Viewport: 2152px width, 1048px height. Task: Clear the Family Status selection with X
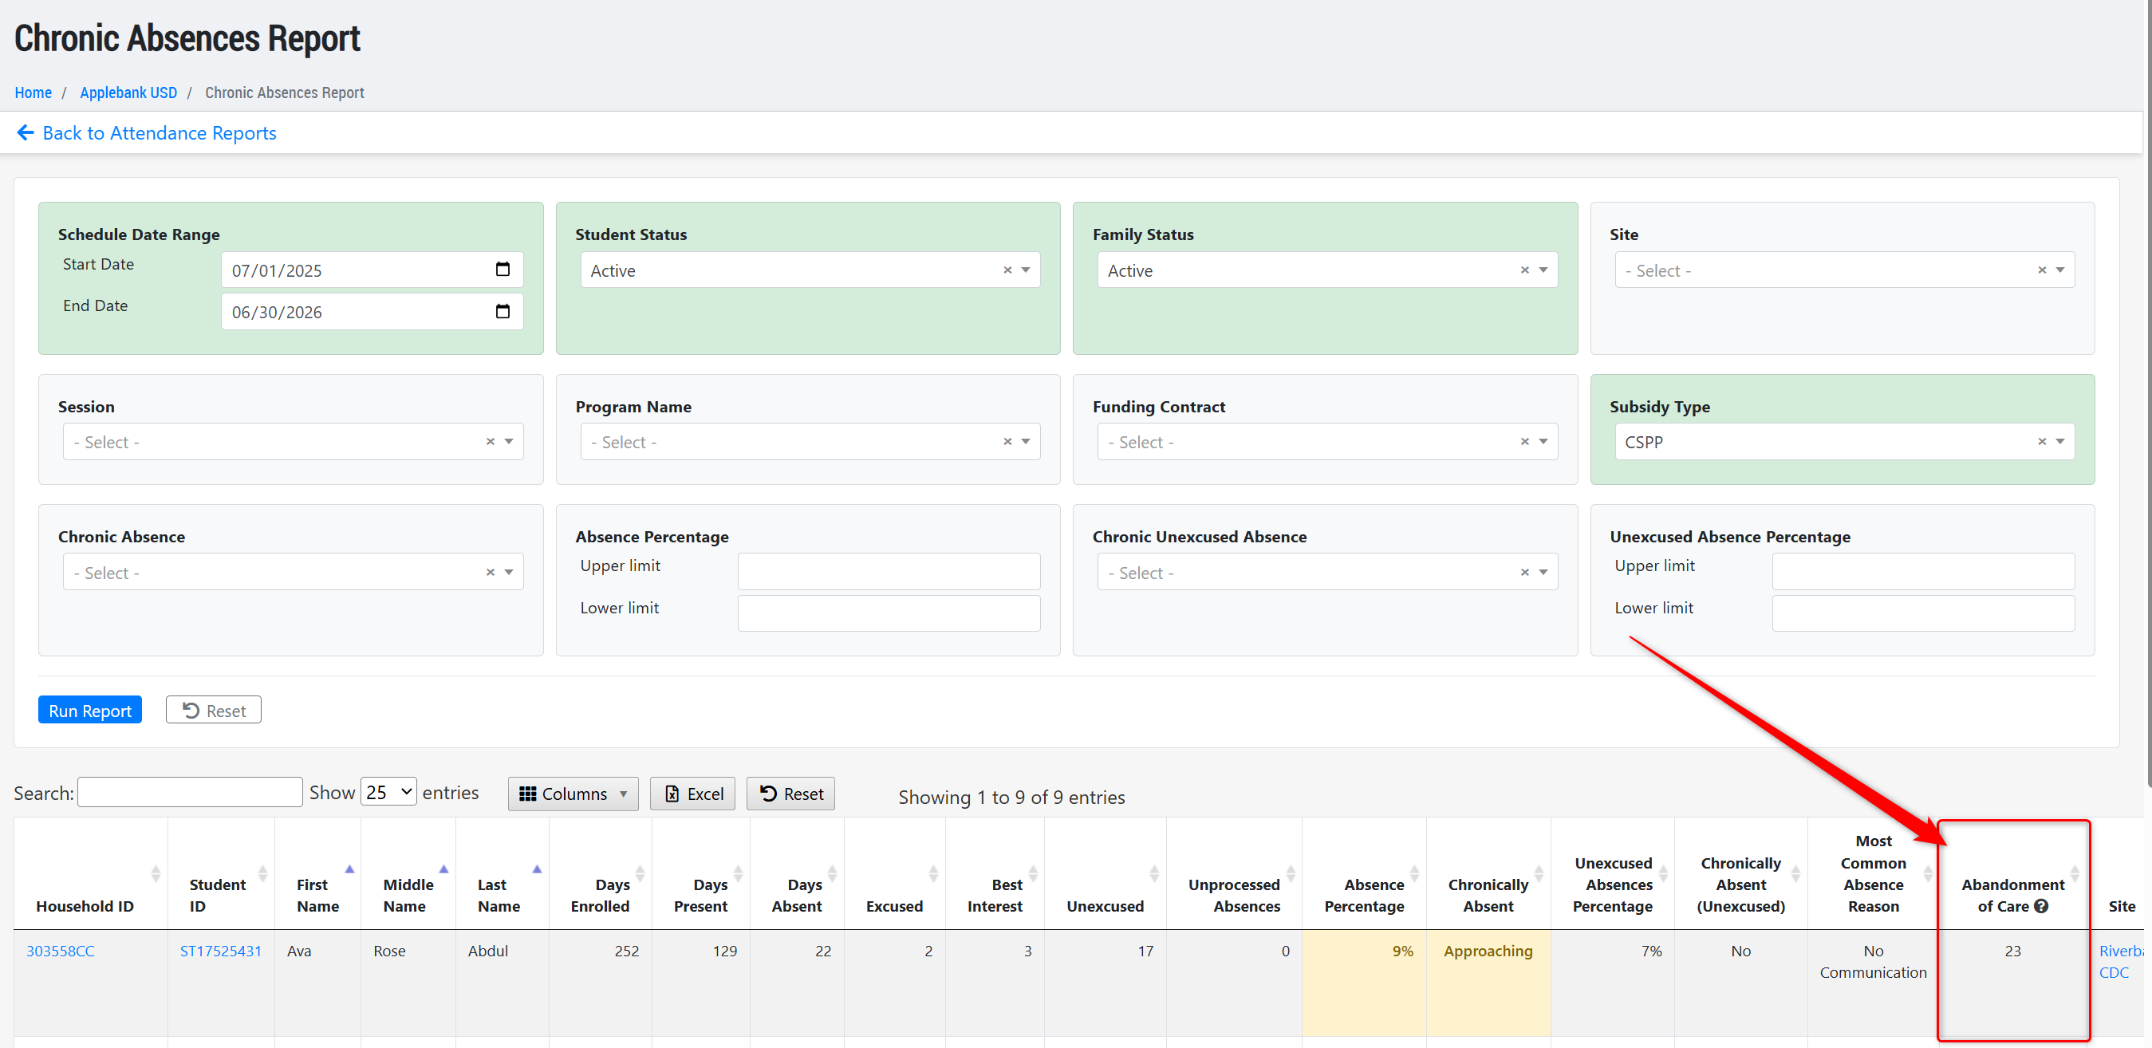[x=1524, y=270]
